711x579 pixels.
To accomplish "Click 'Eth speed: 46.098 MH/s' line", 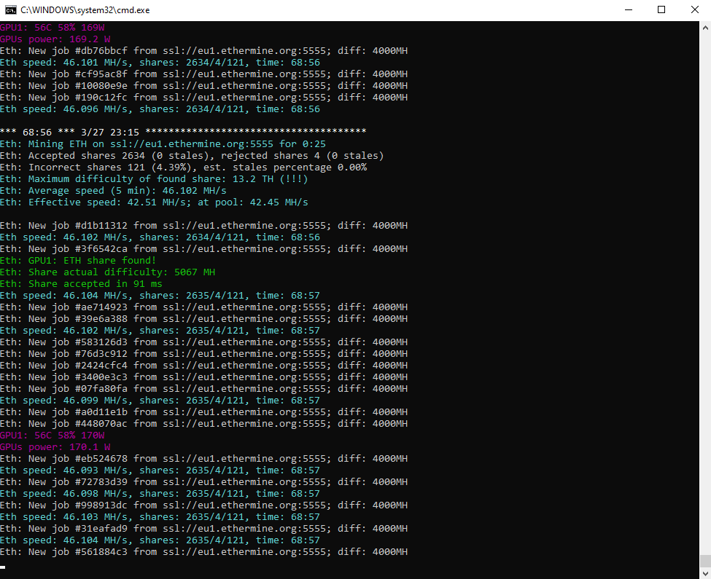I will click(160, 494).
